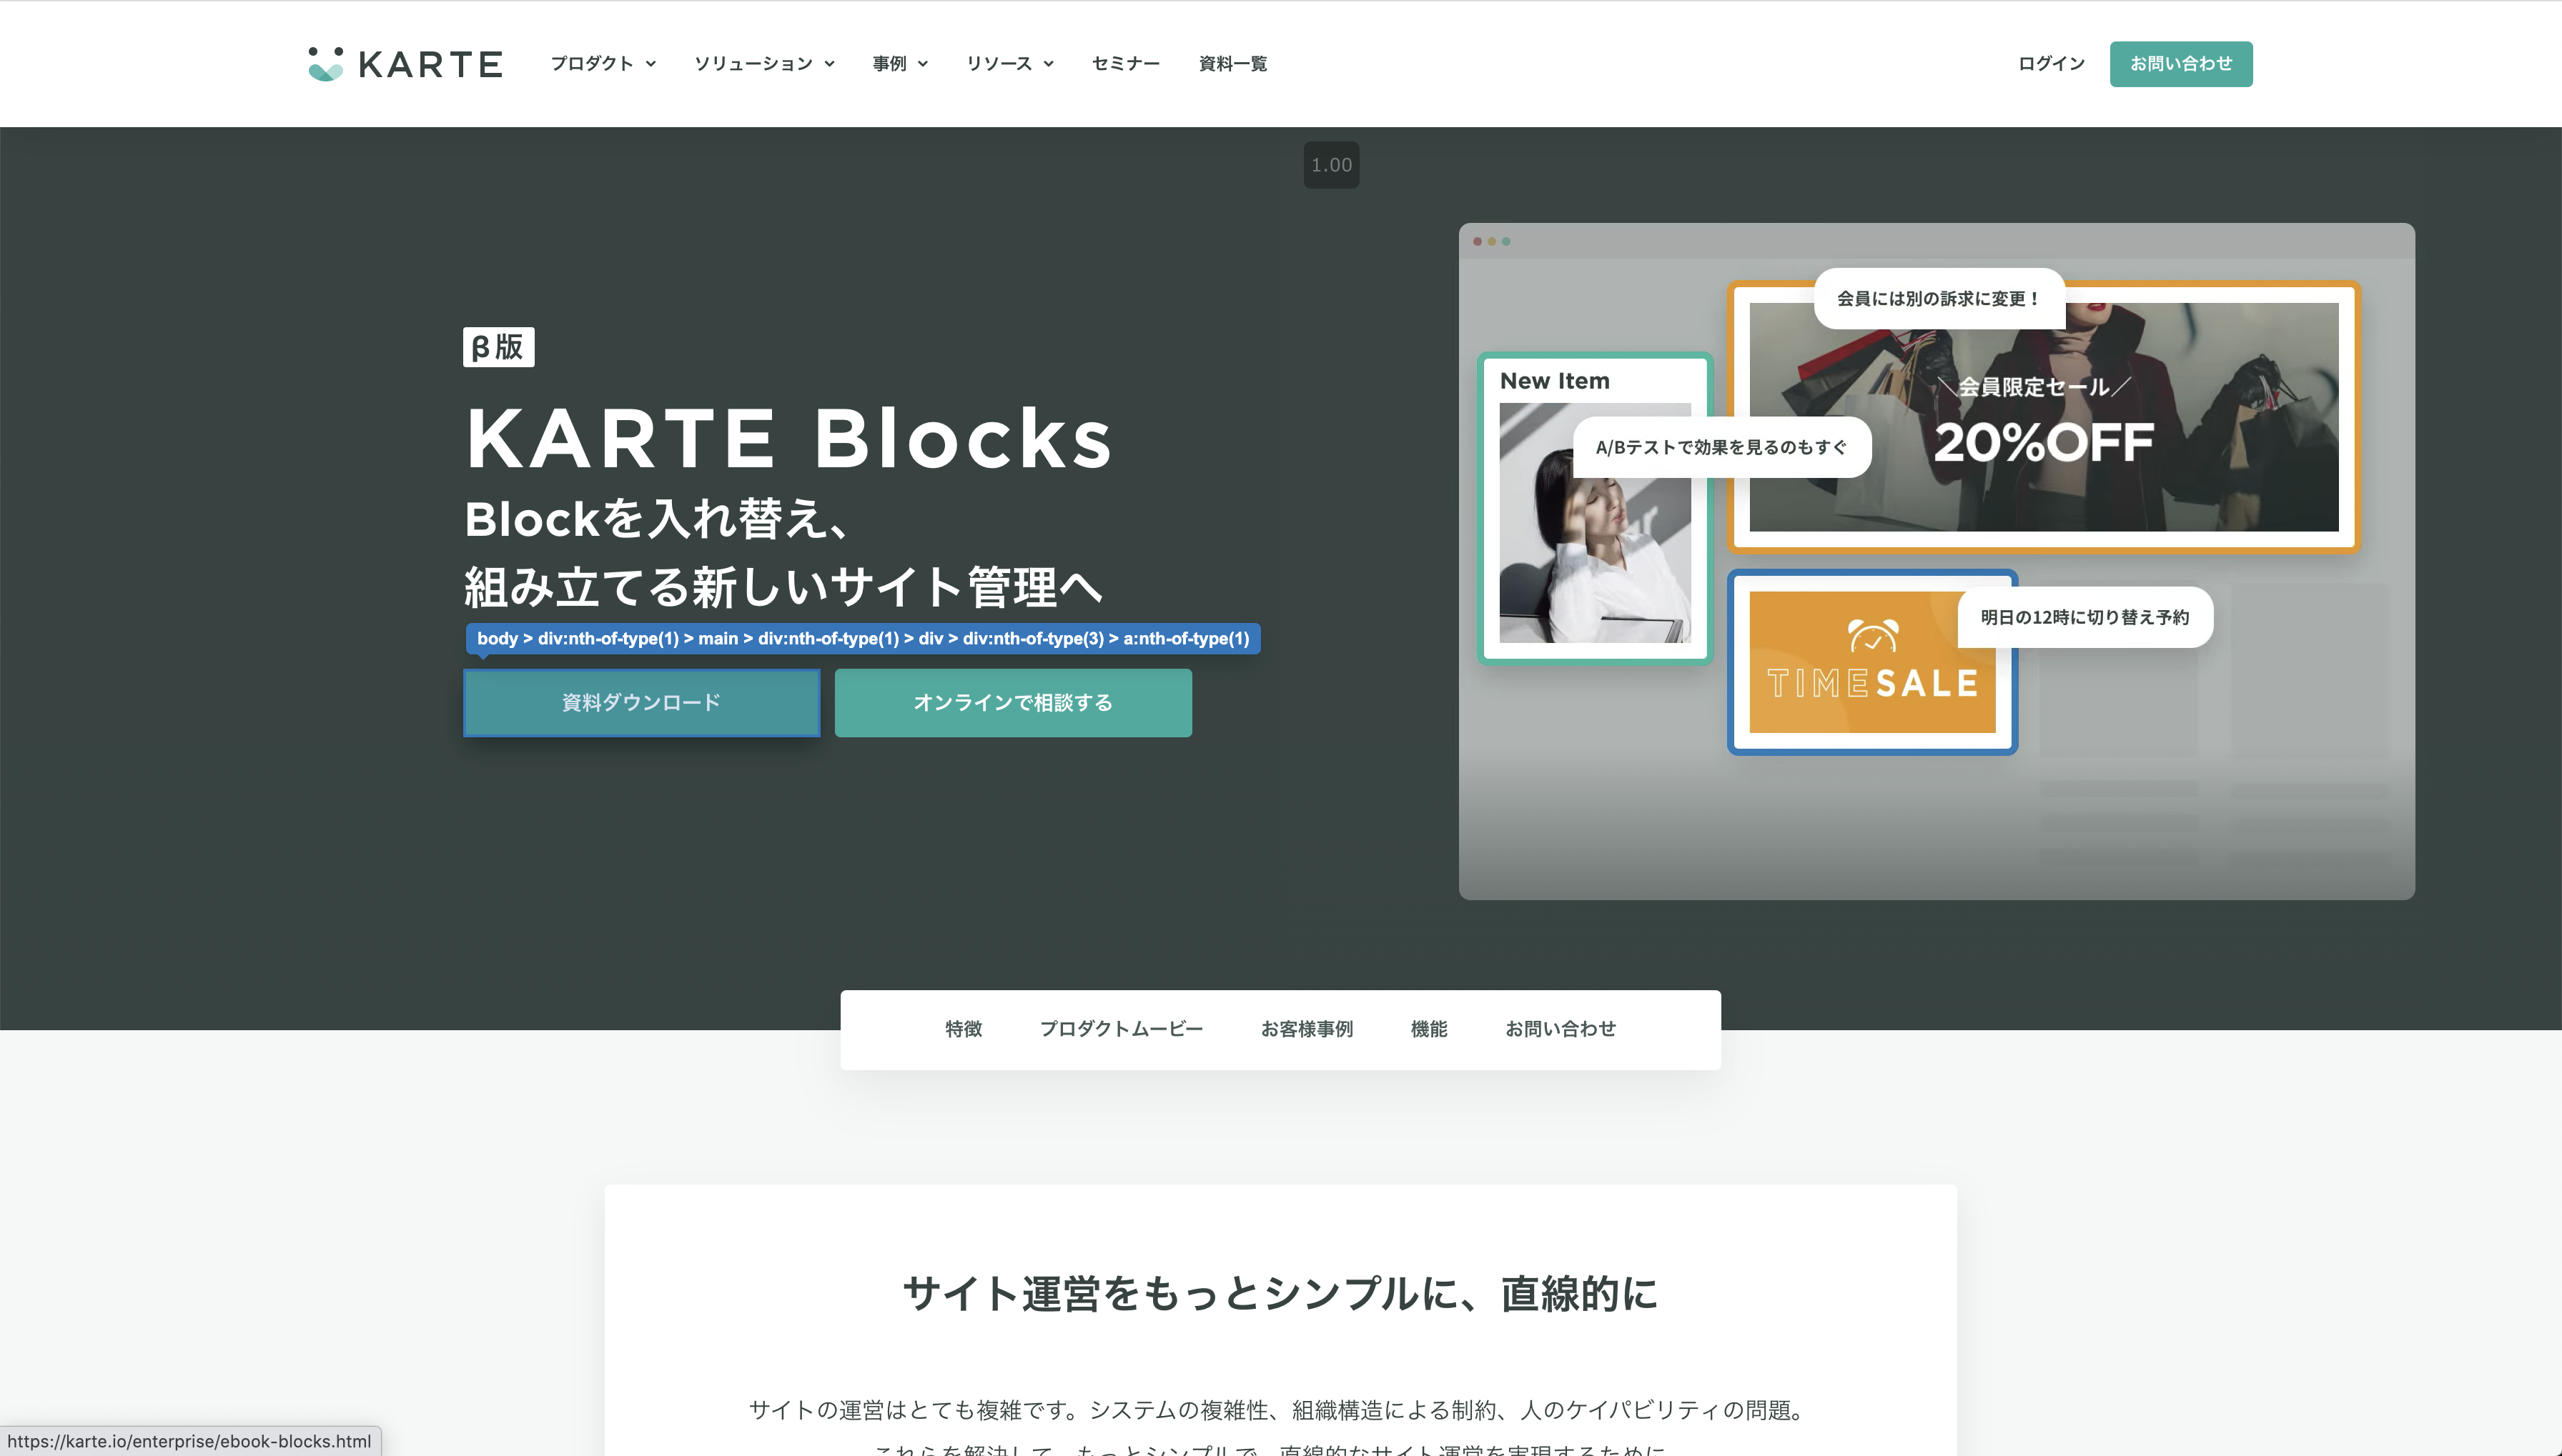2562x1456 pixels.
Task: Jump to 特徴 section tab
Action: [x=964, y=1029]
